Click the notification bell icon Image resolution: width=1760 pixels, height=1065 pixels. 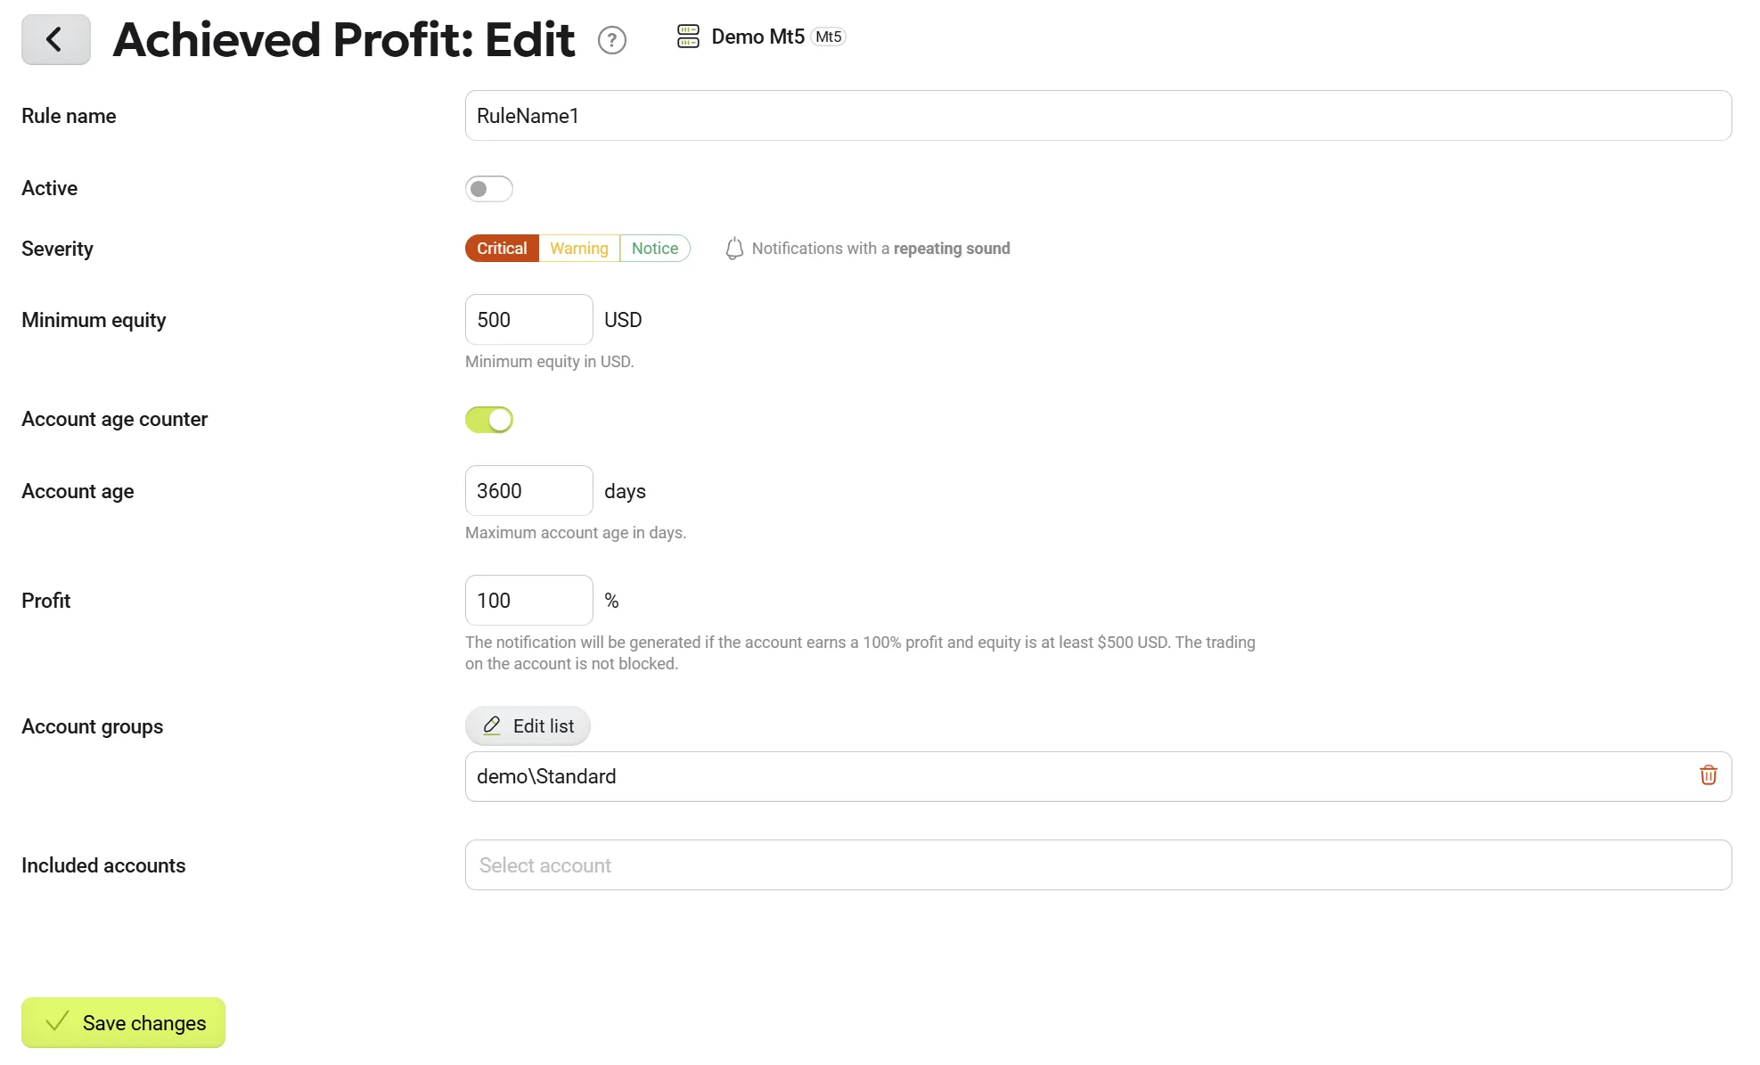pyautogui.click(x=734, y=249)
